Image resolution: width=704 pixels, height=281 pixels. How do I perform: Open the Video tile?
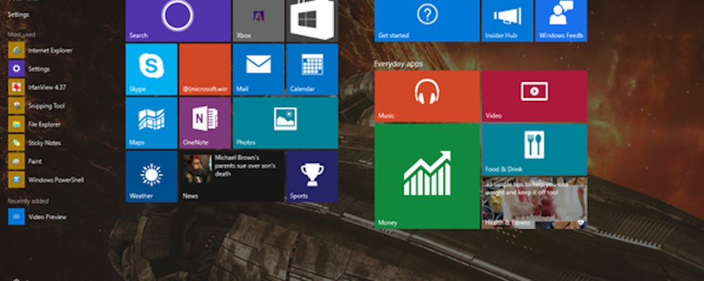pos(534,96)
